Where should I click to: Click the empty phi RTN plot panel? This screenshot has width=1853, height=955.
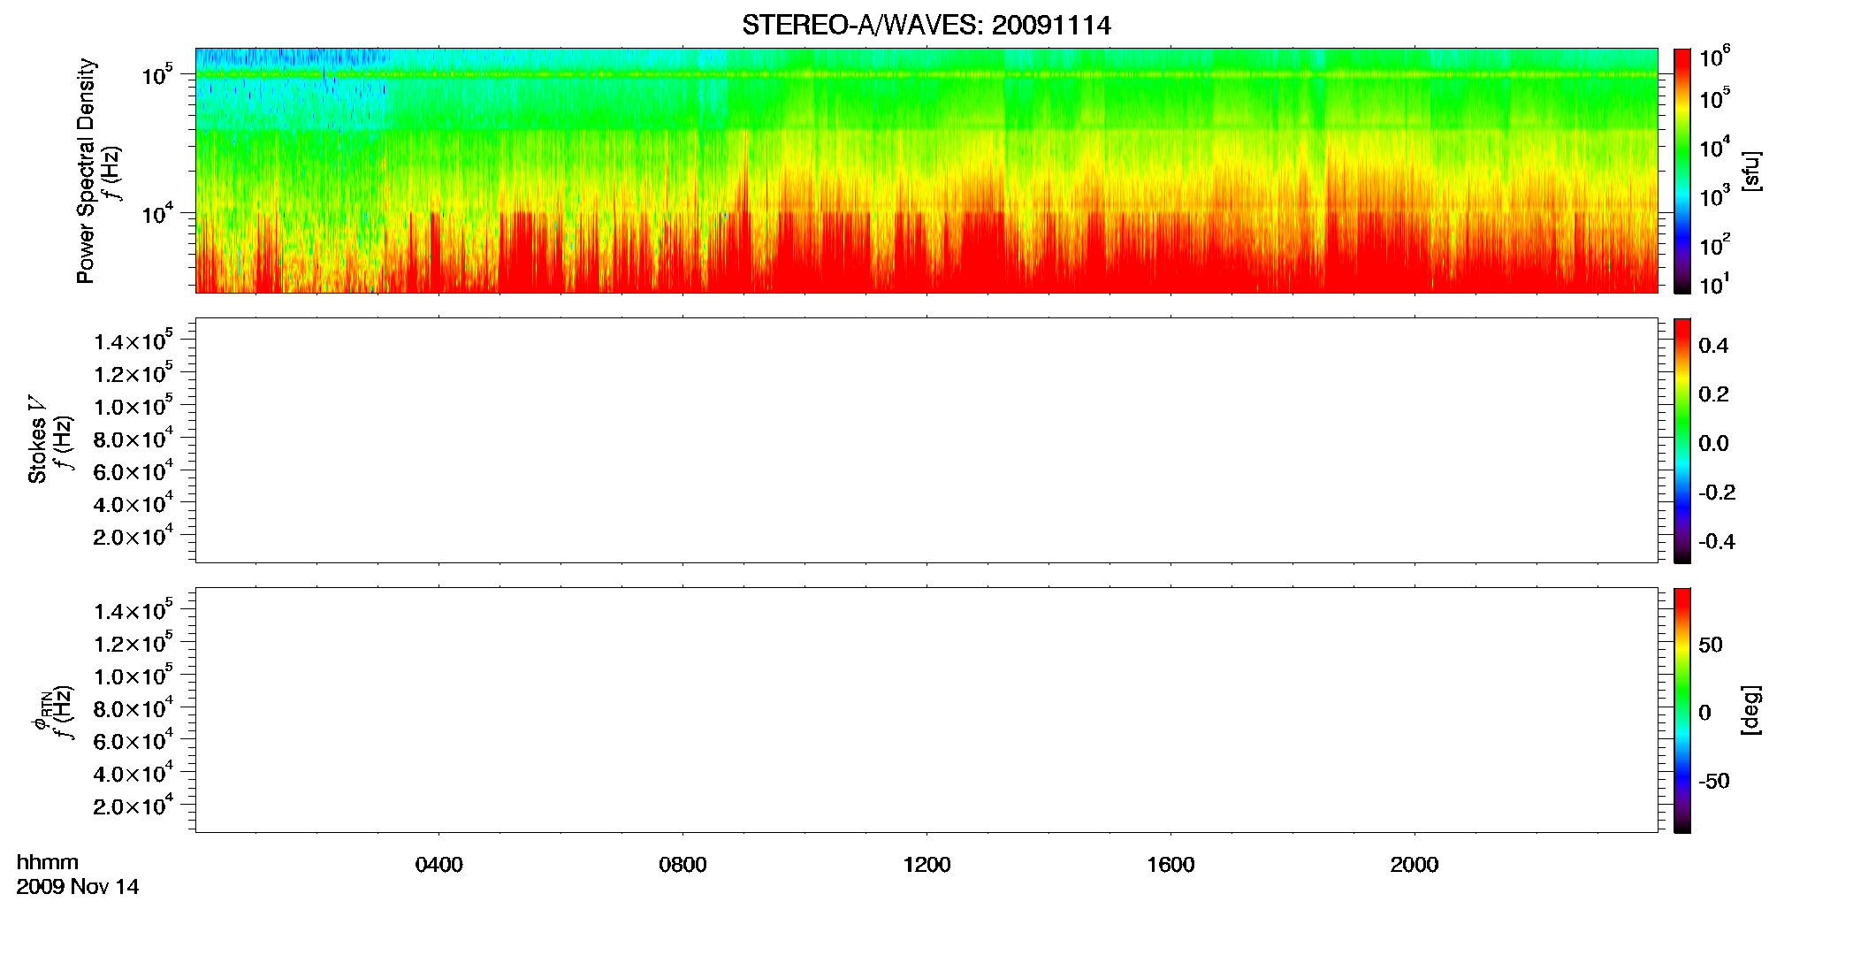tap(926, 710)
